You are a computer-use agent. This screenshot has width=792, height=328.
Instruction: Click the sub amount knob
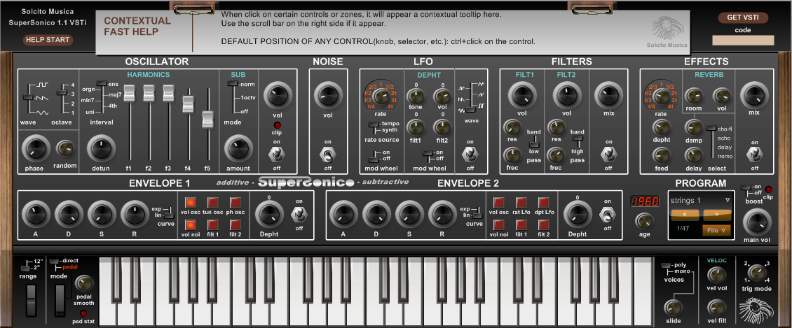click(238, 148)
